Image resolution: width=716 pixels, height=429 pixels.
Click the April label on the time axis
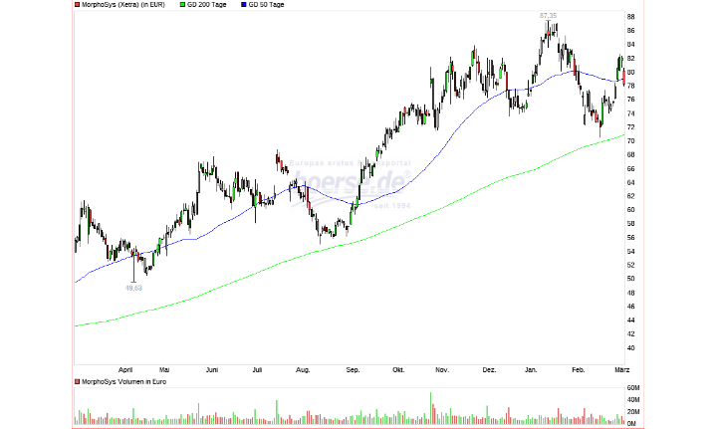point(125,369)
